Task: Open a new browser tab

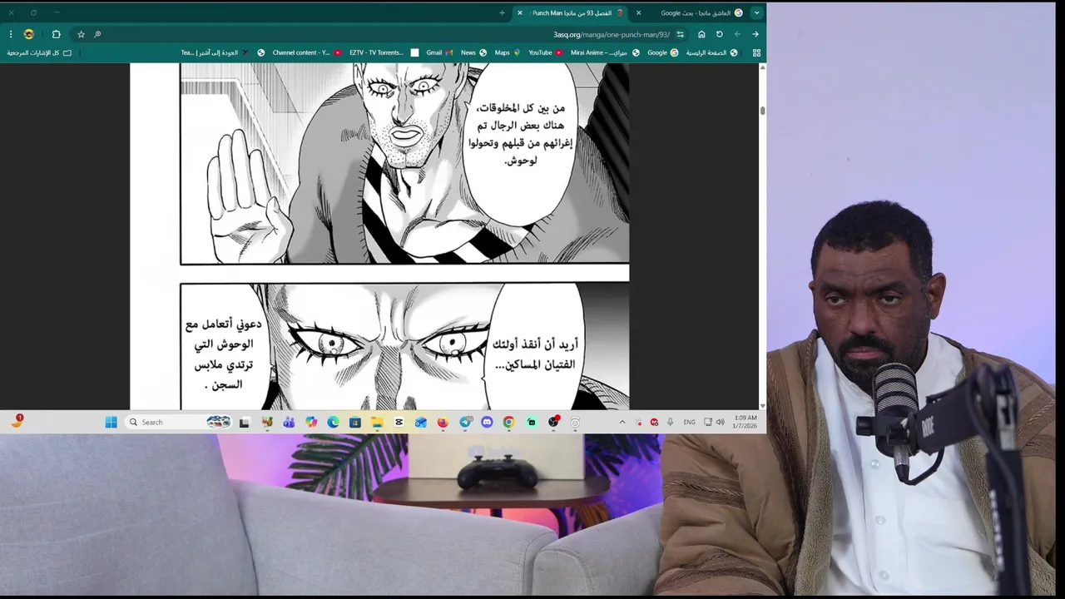Action: [x=502, y=12]
